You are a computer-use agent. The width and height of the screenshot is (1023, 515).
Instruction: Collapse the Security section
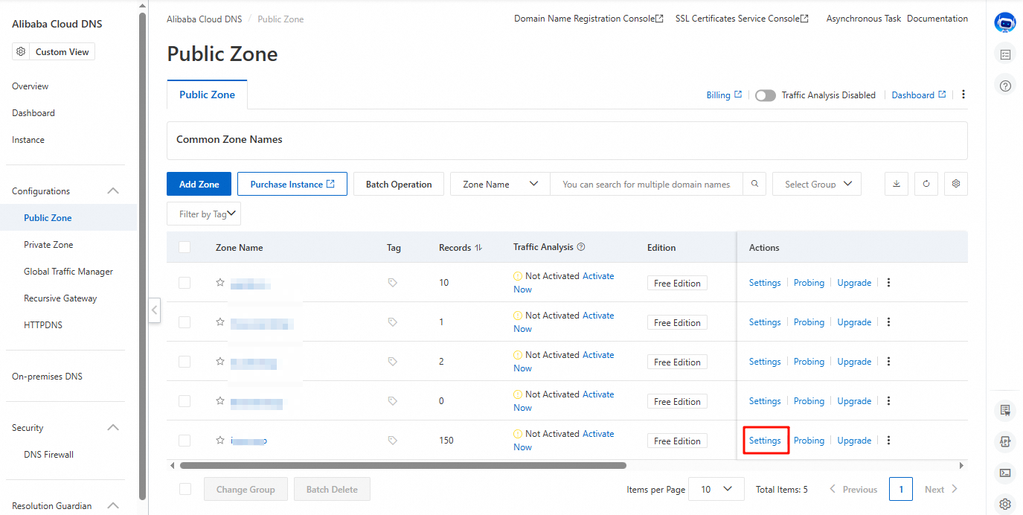click(113, 428)
